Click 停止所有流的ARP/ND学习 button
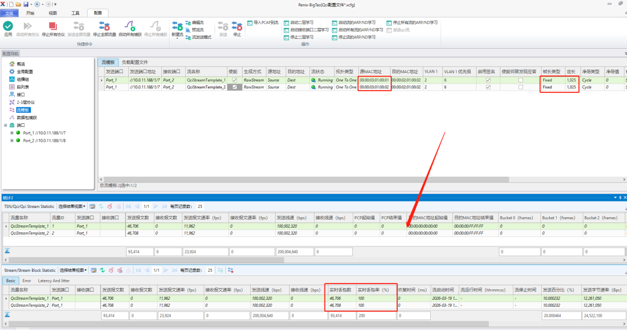The image size is (627, 330). coord(412,23)
